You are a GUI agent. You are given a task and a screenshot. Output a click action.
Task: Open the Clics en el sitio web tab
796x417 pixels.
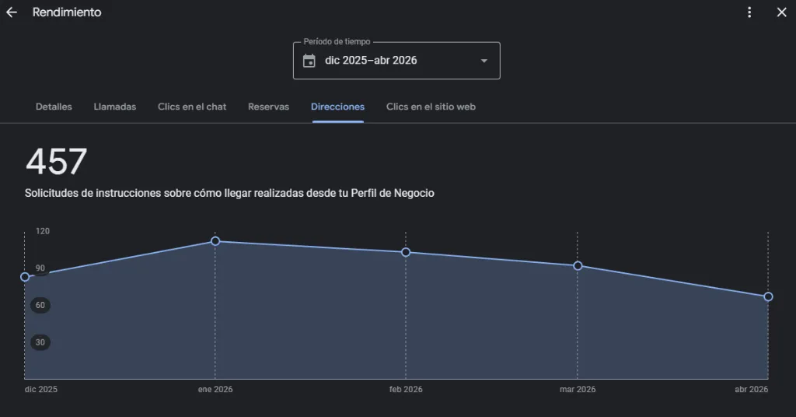click(x=431, y=107)
